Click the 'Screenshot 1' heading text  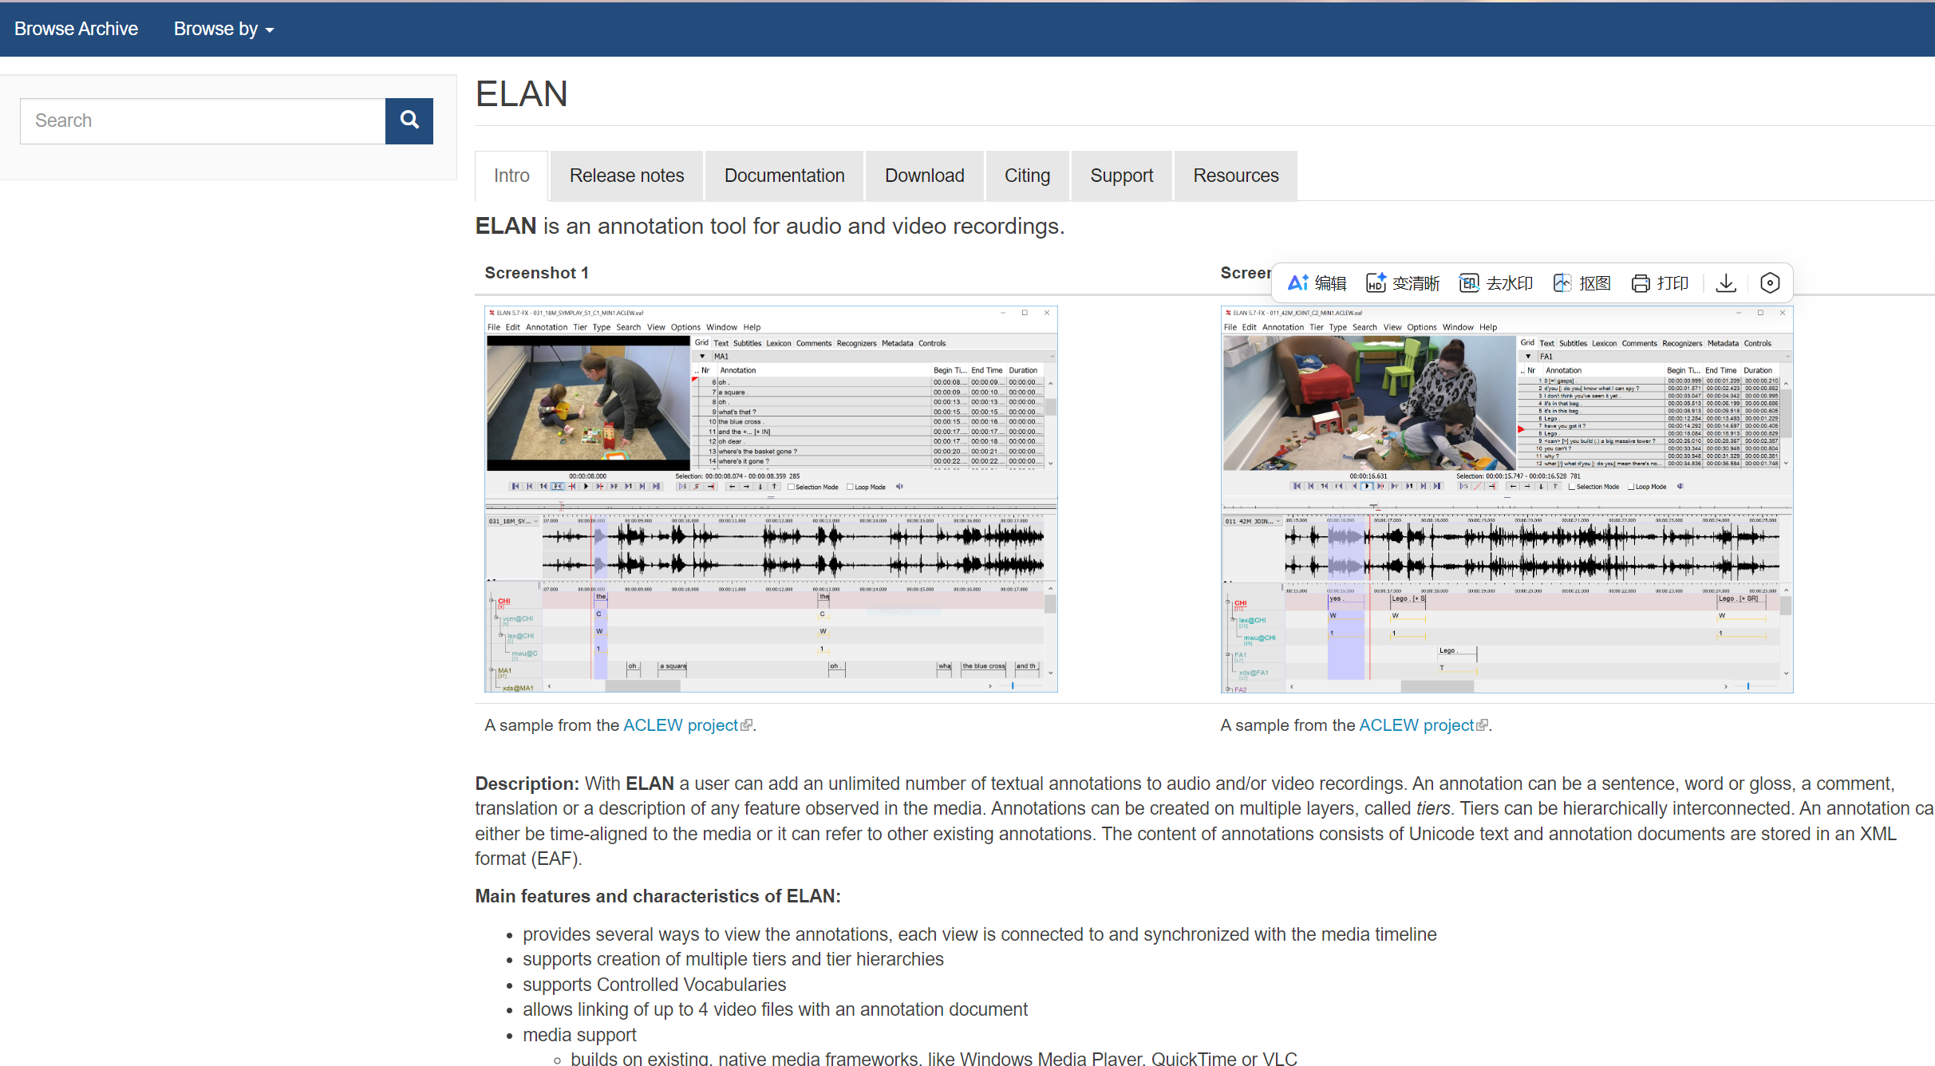click(536, 273)
